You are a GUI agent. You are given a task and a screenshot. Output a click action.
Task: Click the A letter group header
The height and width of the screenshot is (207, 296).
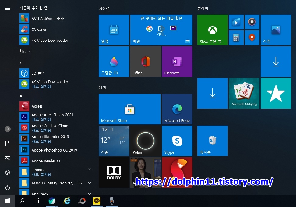pos(21,96)
